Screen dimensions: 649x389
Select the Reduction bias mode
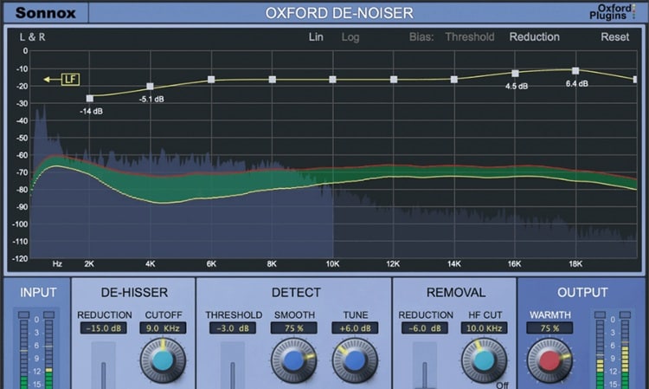tap(535, 37)
